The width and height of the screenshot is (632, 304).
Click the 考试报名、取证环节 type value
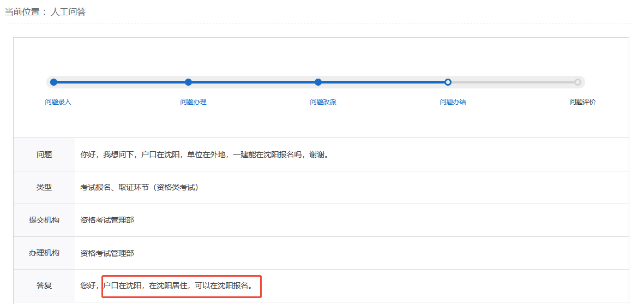pos(139,187)
